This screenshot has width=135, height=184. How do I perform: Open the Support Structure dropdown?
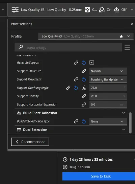[108, 71]
